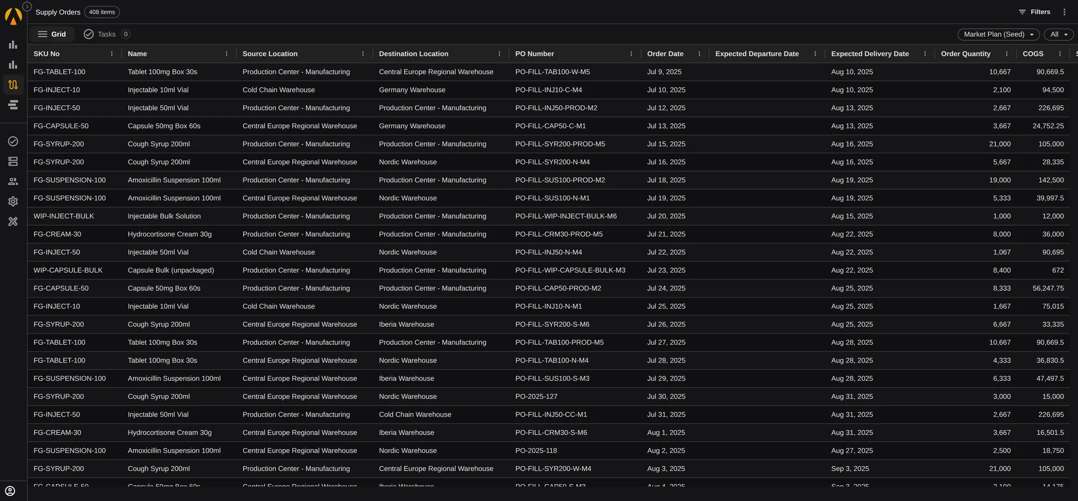
Task: Sort by the Order Date header
Action: (x=665, y=54)
